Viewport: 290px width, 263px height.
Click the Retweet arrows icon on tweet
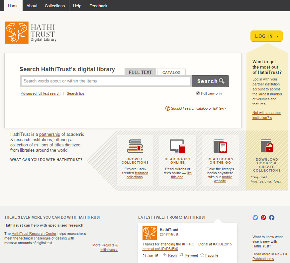click(181, 255)
